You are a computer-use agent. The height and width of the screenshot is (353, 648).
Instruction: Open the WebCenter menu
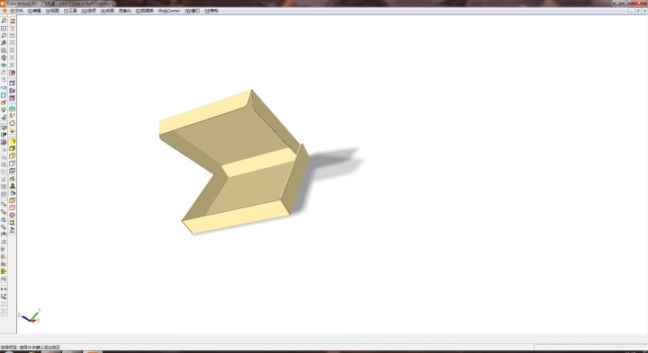pyautogui.click(x=169, y=11)
